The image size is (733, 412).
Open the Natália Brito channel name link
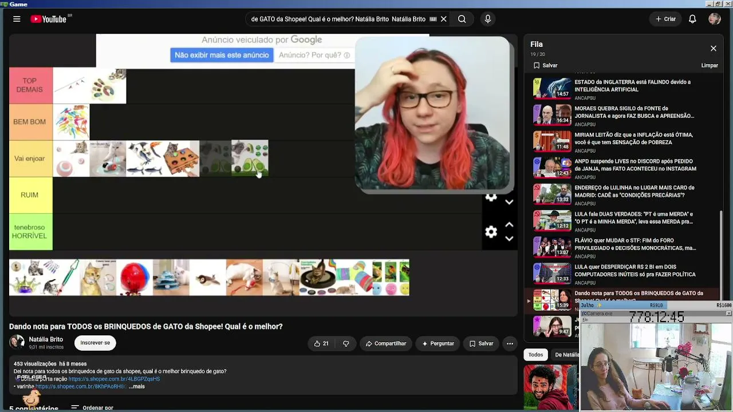[x=46, y=339]
